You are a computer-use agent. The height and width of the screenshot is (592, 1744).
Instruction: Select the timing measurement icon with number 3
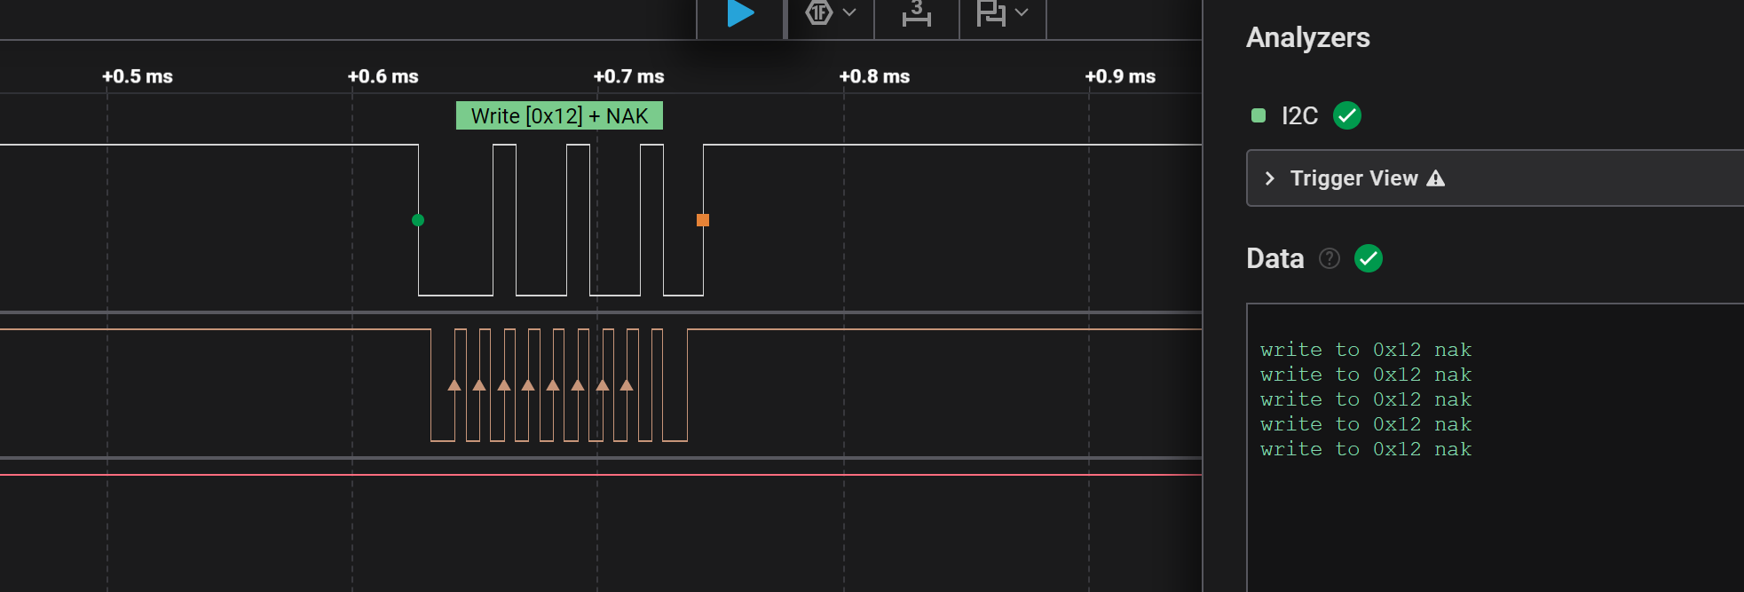[916, 13]
